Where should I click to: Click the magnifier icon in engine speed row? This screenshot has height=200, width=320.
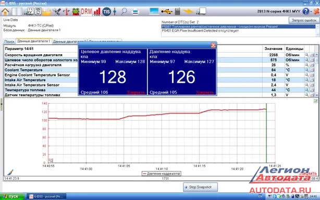(x=306, y=55)
